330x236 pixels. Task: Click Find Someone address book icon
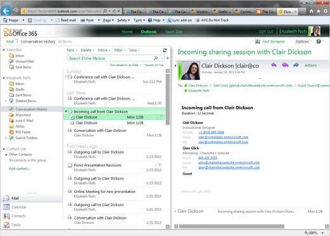pos(258,41)
